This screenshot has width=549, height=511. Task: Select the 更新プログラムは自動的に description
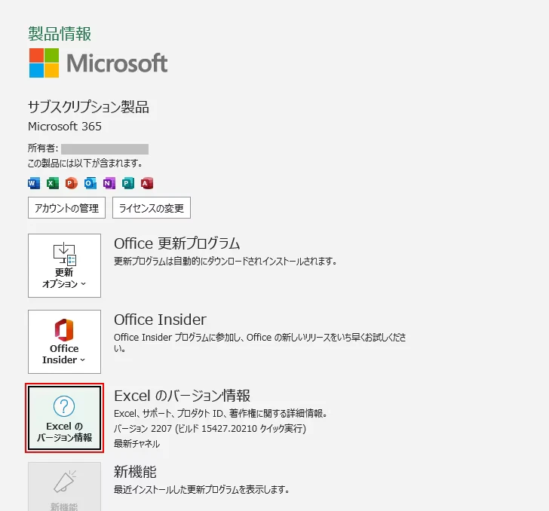coord(225,261)
